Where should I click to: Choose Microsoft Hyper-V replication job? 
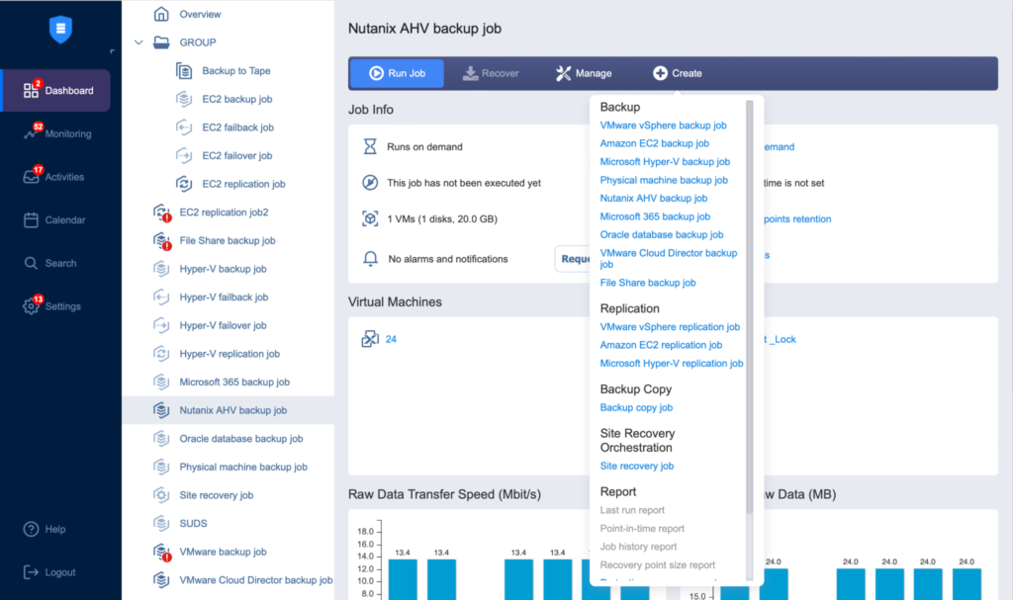click(672, 363)
